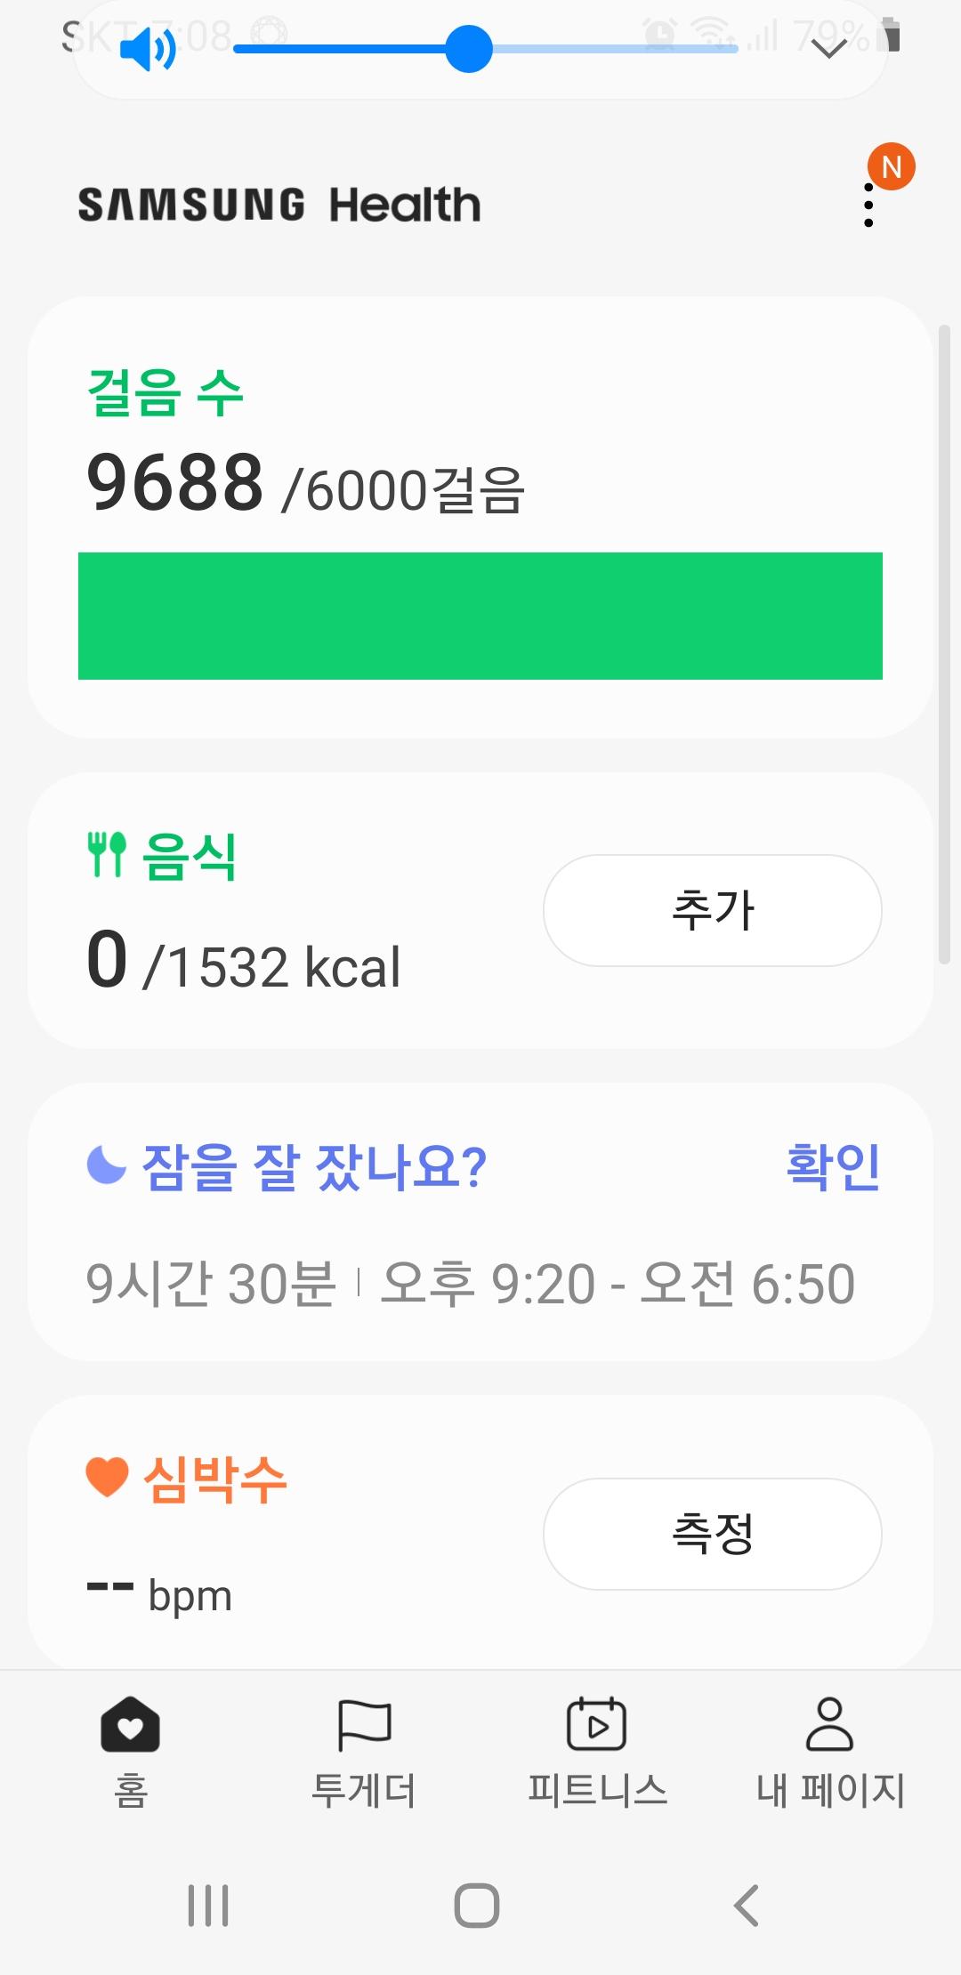
Task: Expand the volume panel chevron
Action: [829, 49]
